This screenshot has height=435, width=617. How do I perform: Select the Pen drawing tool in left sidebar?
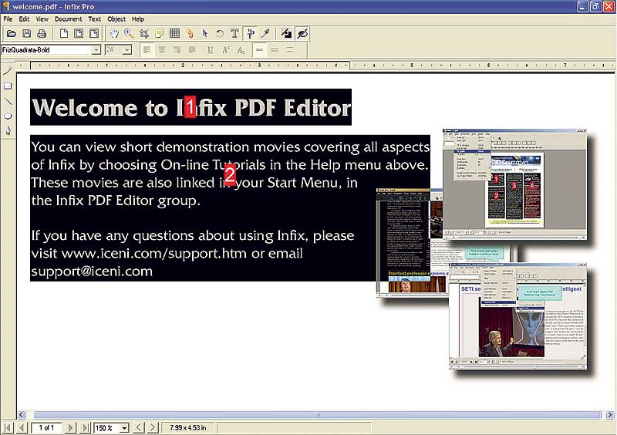pos(8,71)
